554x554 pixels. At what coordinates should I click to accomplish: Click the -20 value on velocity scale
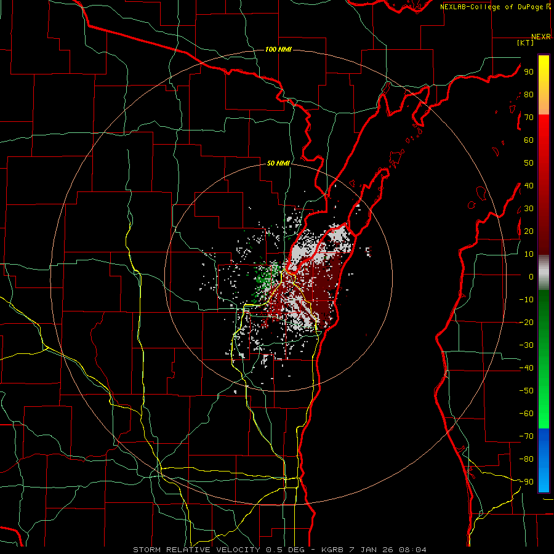pos(526,322)
